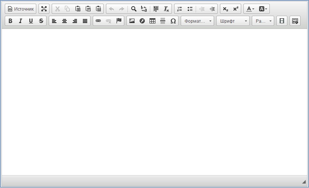
Task: Apply superscript formatting
Action: pos(236,9)
